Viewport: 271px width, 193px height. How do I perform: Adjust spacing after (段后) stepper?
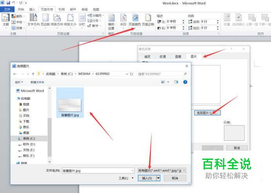coord(218,28)
